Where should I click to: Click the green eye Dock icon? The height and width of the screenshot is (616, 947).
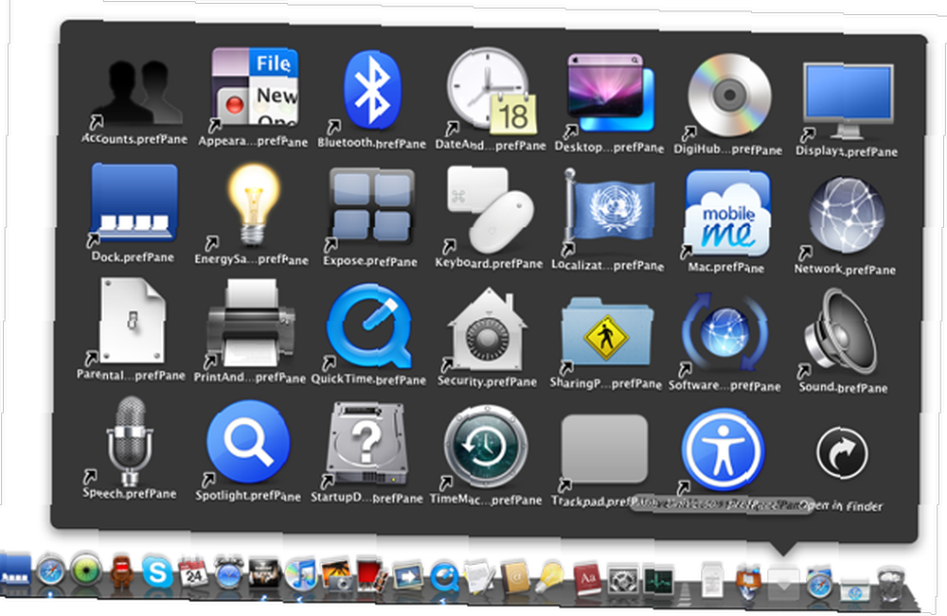point(86,570)
